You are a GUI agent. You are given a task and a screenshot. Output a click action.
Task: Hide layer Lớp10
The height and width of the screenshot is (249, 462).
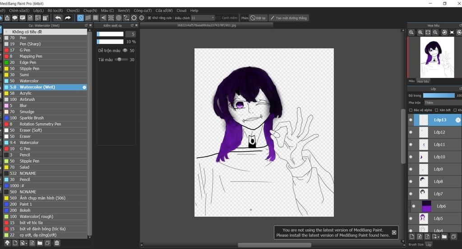[x=411, y=157]
